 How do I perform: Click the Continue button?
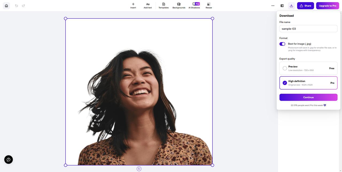click(308, 97)
